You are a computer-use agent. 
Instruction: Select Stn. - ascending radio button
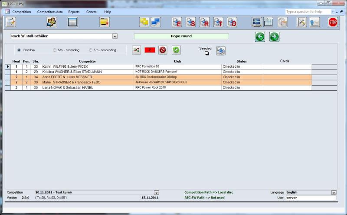[55, 50]
